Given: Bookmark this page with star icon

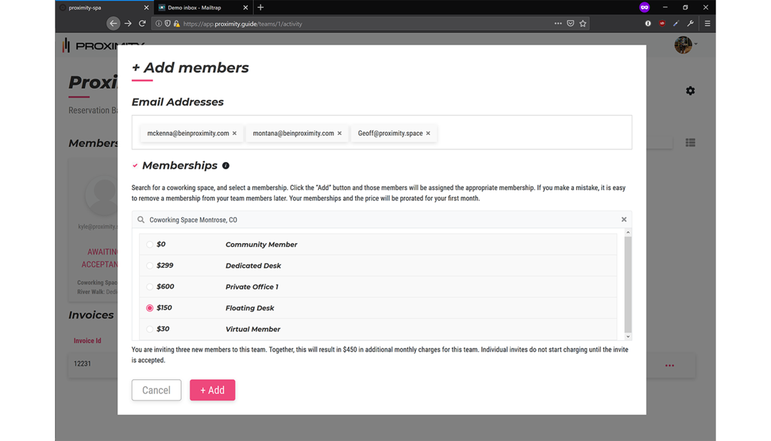Looking at the screenshot, I should [x=583, y=24].
